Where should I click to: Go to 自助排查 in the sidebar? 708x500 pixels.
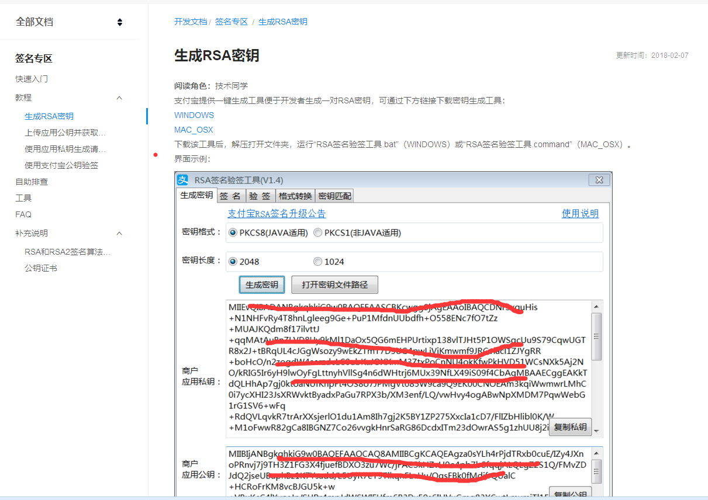[x=32, y=182]
